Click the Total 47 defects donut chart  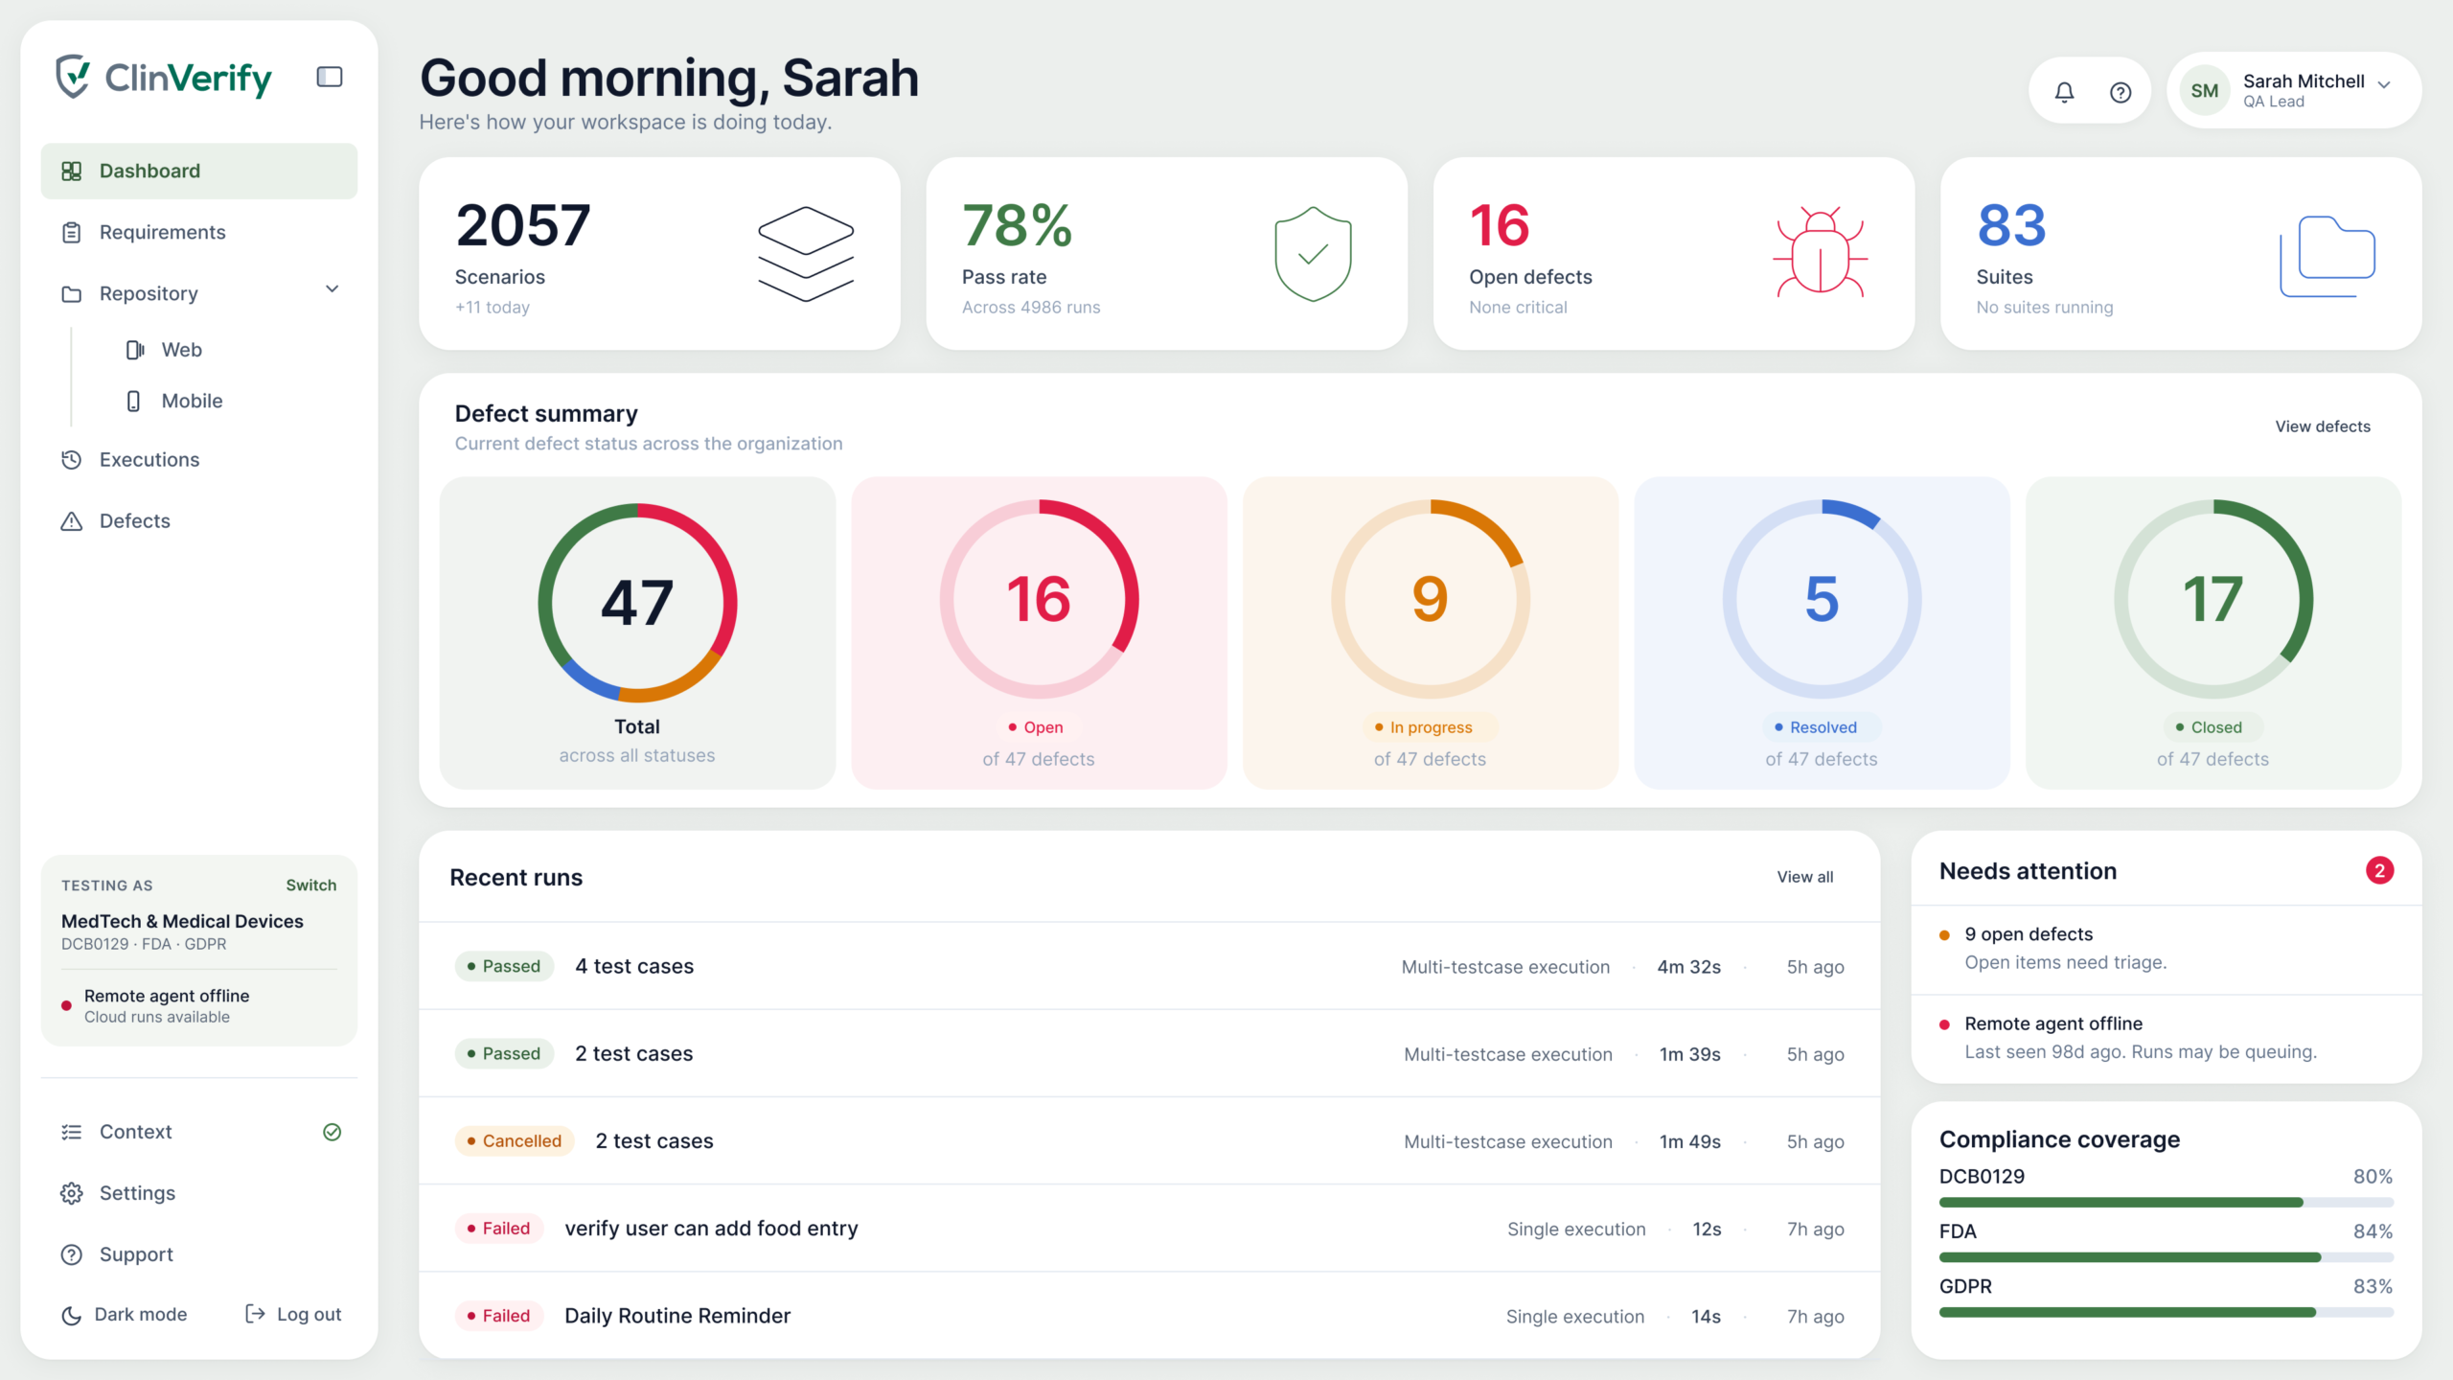637,603
